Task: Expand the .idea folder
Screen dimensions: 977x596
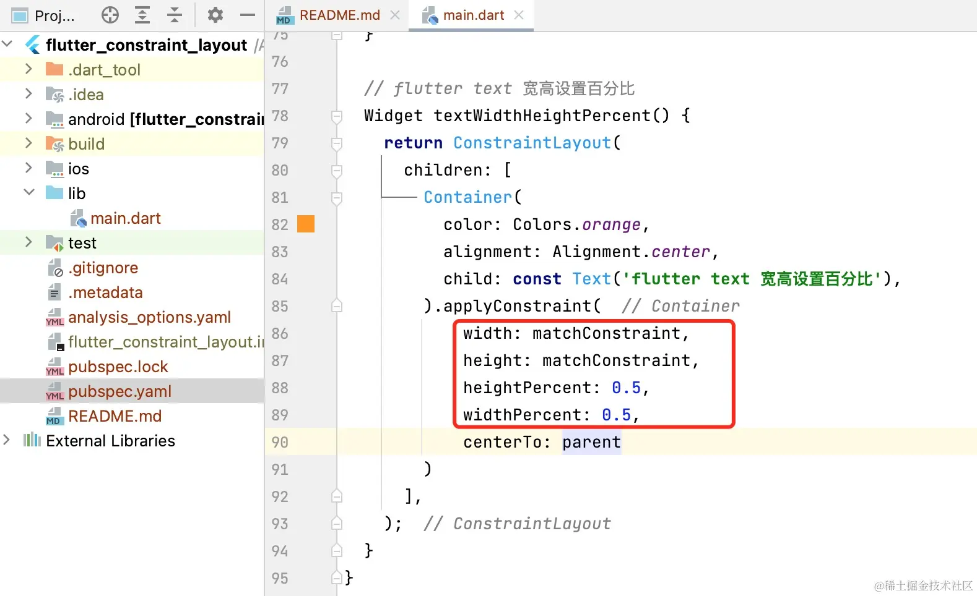Action: (28, 93)
